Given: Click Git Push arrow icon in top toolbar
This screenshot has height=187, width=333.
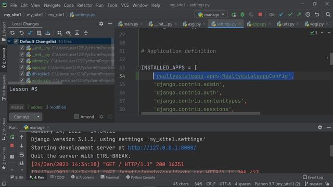Looking at the screenshot, I should (x=299, y=15).
